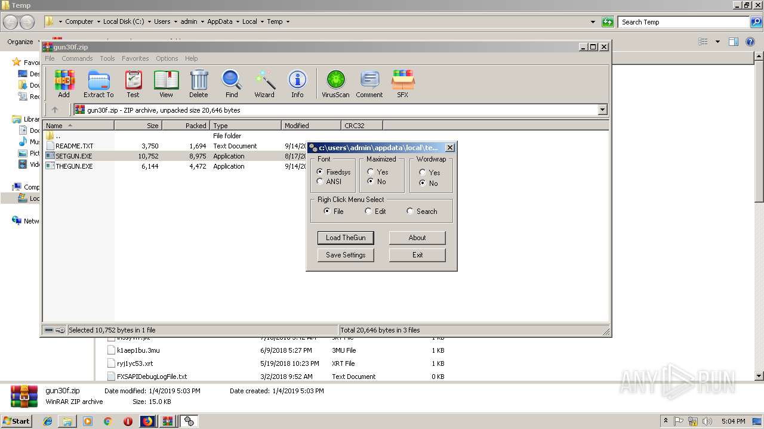Set Maximized to Yes
This screenshot has width=764, height=429.
coord(371,172)
